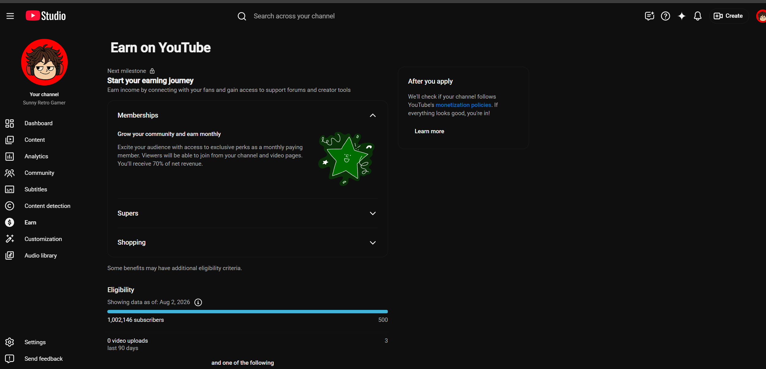This screenshot has height=369, width=766.
Task: Click the Start your earning journey heading
Action: click(x=150, y=81)
